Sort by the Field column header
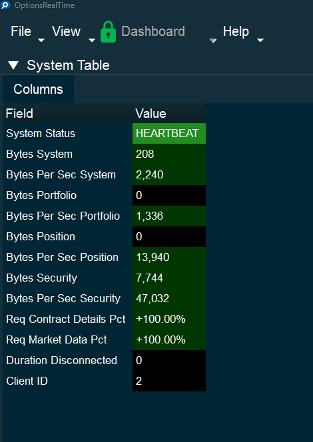This screenshot has height=442, width=313. [67, 113]
